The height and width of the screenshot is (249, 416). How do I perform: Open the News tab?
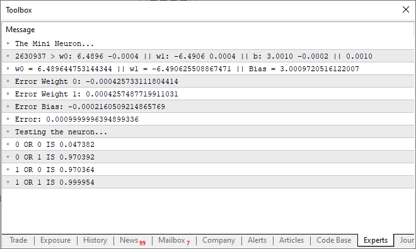click(132, 240)
